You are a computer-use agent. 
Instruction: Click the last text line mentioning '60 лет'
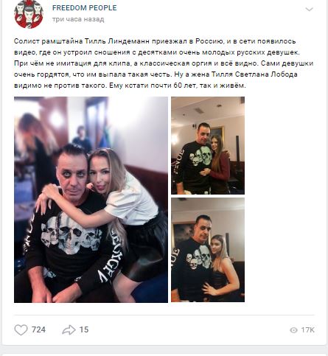click(x=130, y=85)
